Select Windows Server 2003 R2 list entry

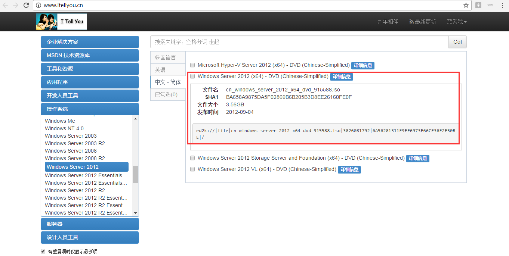tap(75, 143)
